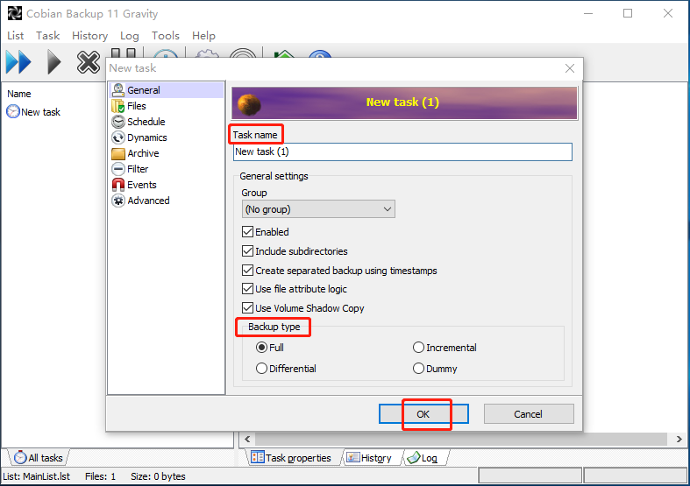Open the History menu
690x486 pixels.
pos(89,36)
